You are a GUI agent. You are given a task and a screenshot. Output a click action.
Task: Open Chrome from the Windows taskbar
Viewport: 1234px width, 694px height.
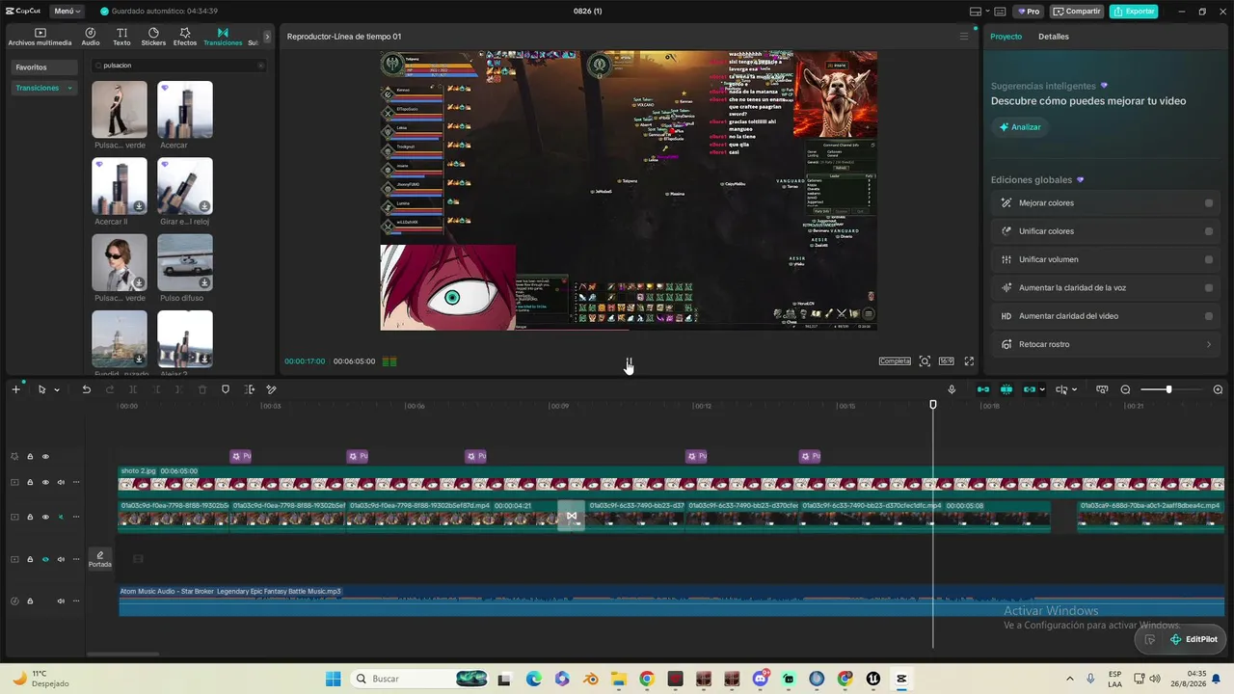coord(646,679)
